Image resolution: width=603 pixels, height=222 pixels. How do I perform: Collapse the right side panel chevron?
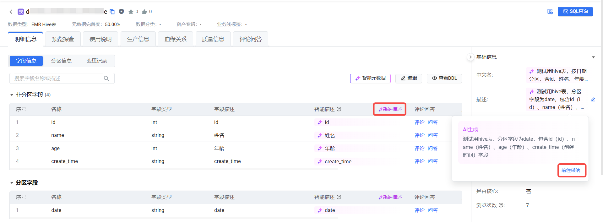pos(470,57)
